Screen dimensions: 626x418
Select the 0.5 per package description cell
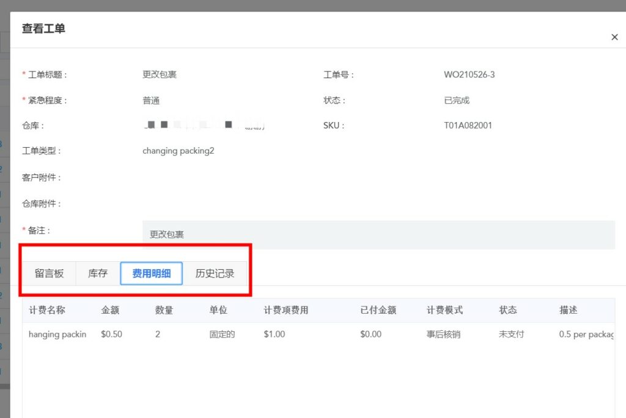(x=584, y=334)
